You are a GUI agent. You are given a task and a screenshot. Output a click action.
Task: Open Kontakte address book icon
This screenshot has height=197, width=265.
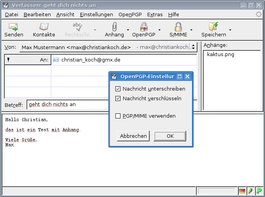pos(44,27)
